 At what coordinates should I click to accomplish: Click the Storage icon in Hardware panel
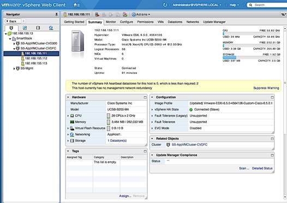(x=72, y=141)
